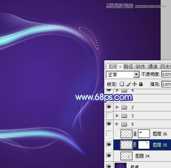Toggle 背景 layer eye icon

109,166
